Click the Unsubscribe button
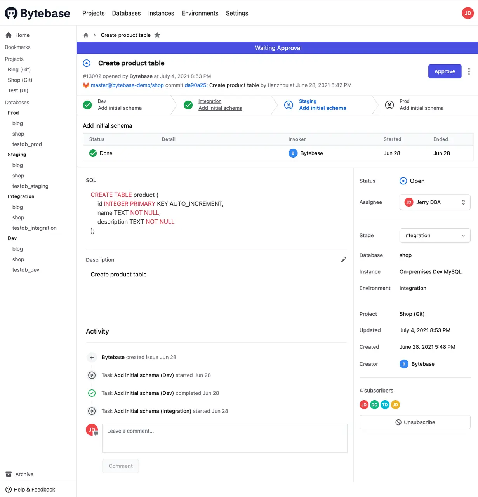Viewport: 478px width, 497px height. click(x=415, y=422)
